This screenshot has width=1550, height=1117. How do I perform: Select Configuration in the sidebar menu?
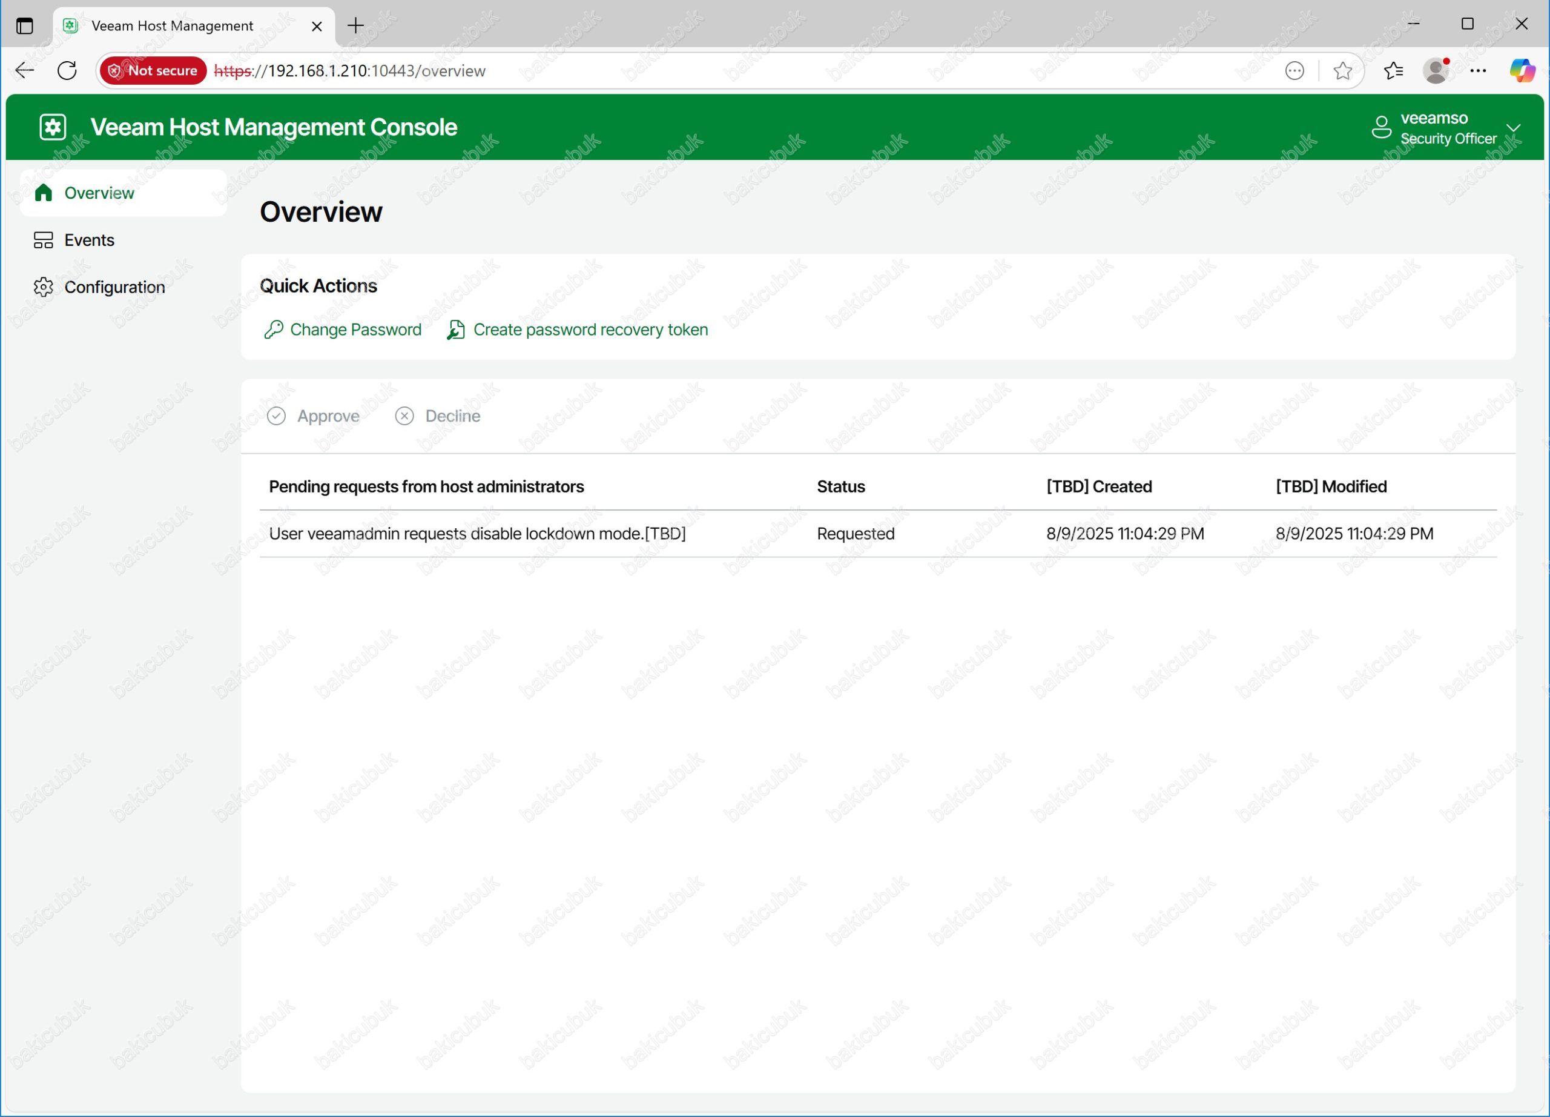click(124, 287)
